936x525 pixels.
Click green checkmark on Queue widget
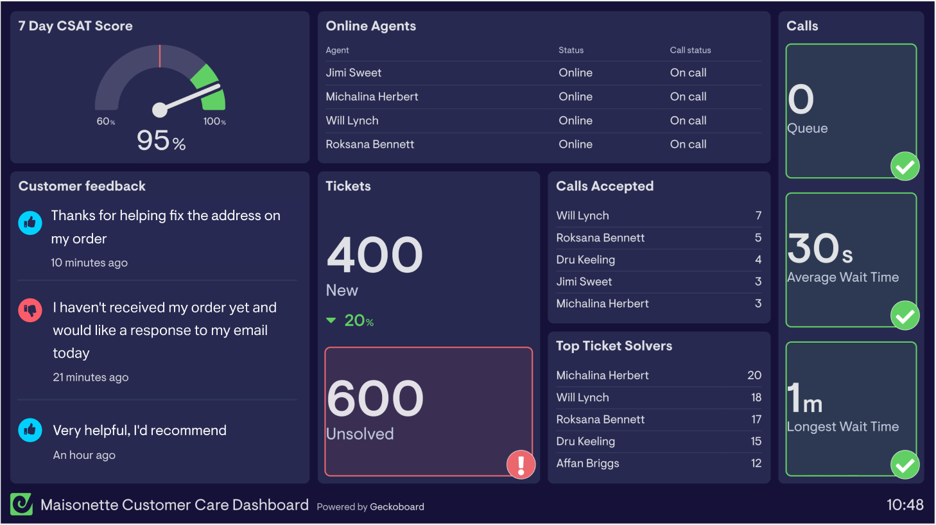click(x=905, y=167)
